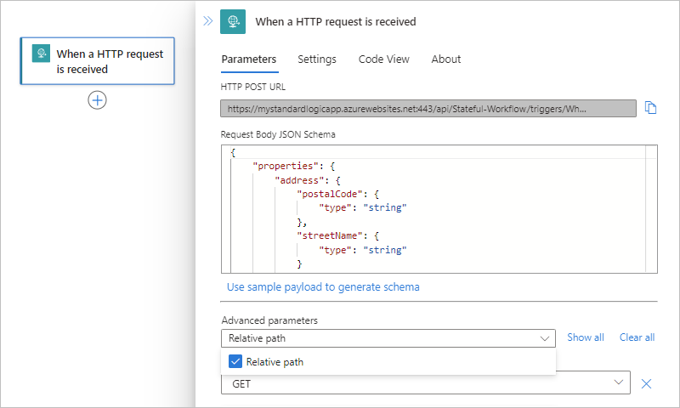Viewport: 680px width, 408px height.
Task: Click Use sample payload to generate schema
Action: pos(322,287)
